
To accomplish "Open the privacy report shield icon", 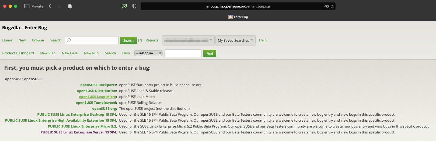I will (x=134, y=6).
